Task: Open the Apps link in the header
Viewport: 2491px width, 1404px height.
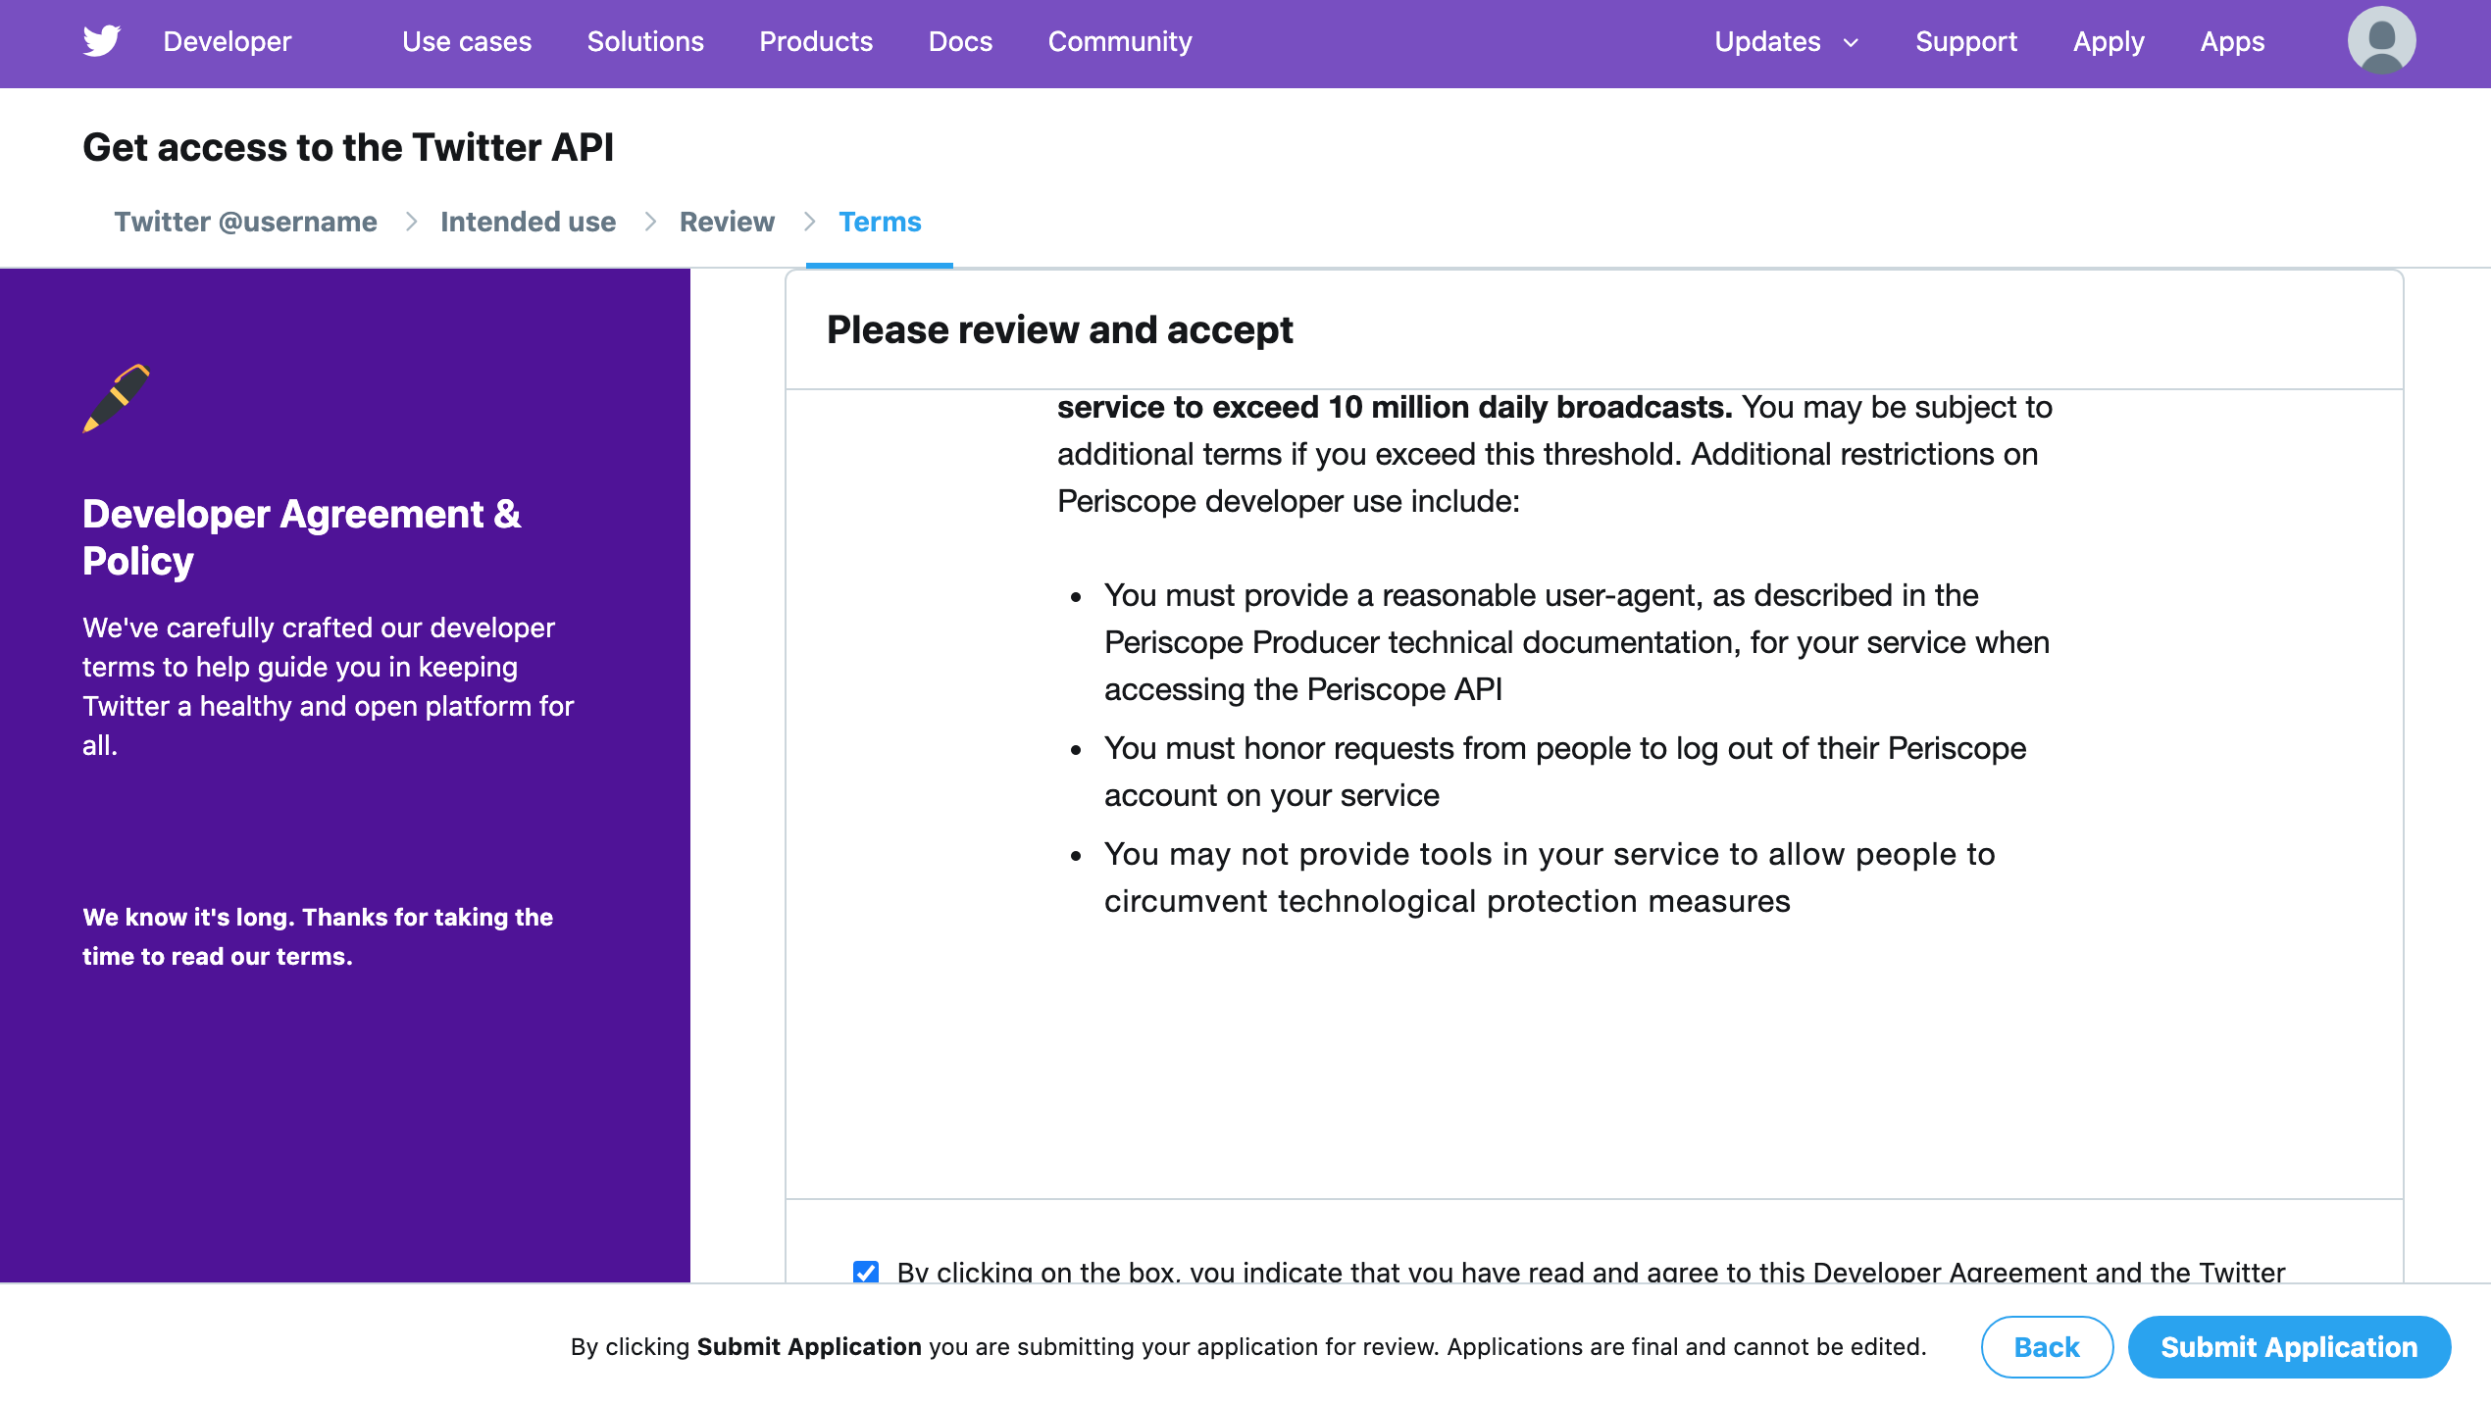Action: 2231,42
